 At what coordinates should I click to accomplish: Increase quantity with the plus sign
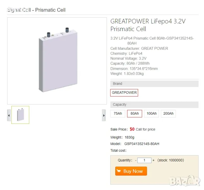tap(153, 161)
